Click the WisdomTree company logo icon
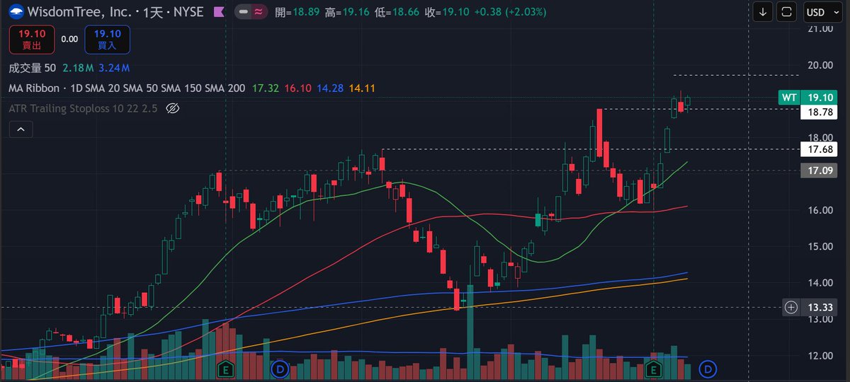850x382 pixels. point(17,12)
